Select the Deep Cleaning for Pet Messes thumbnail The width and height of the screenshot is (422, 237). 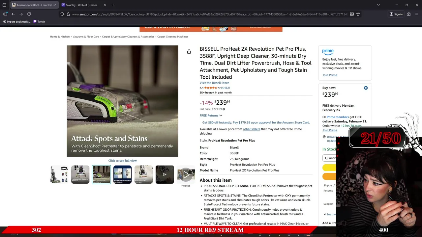click(80, 174)
